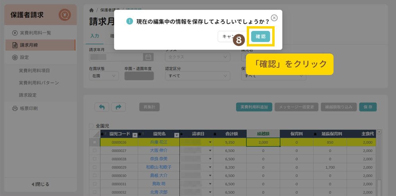Click the yen circle icon beside 保護者請求
Image resolution: width=396 pixels, height=196 pixels.
[x=64, y=15]
